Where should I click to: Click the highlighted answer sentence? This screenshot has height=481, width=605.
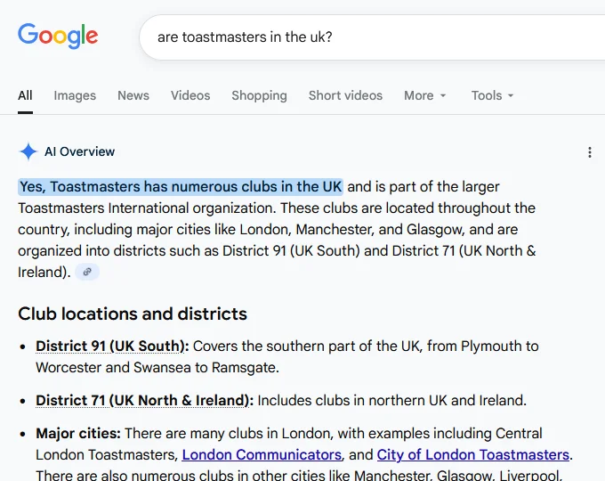(181, 187)
